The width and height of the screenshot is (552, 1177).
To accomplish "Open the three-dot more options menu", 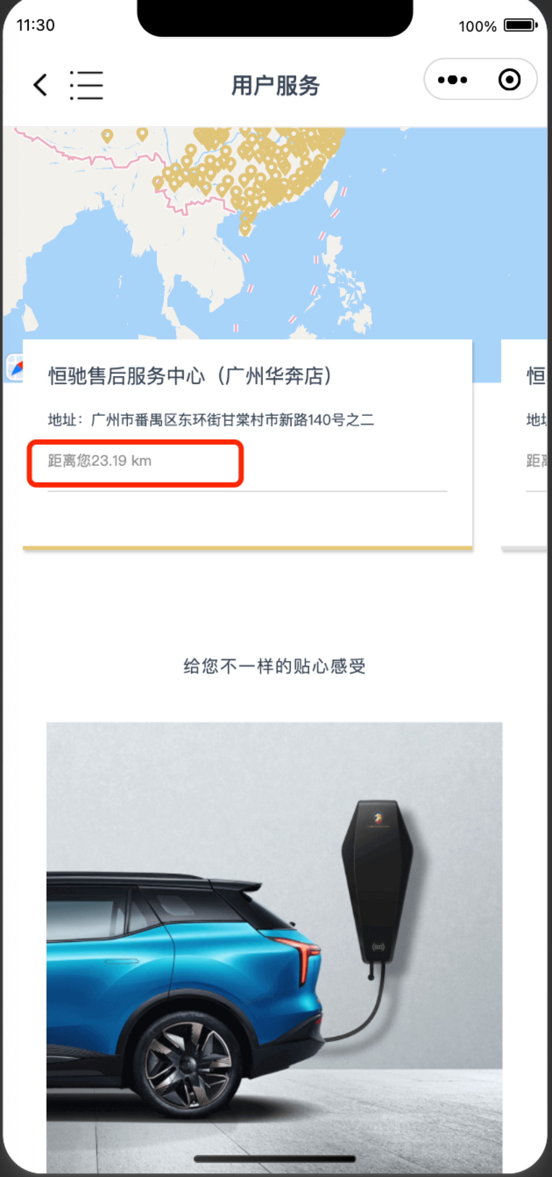I will (x=452, y=79).
